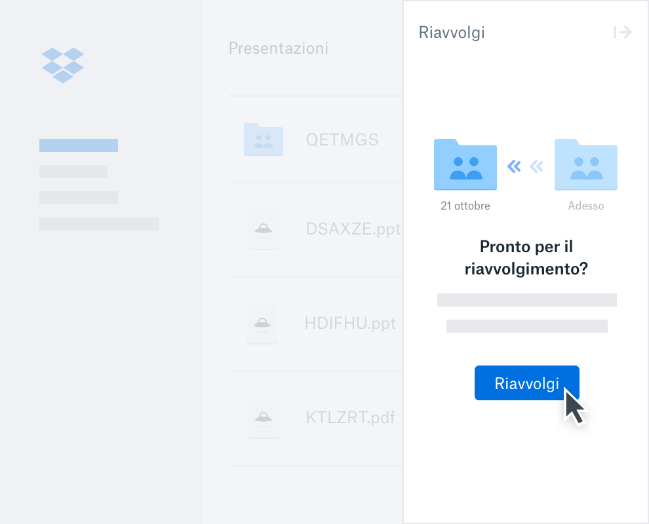The height and width of the screenshot is (524, 649).
Task: Select the 21 ottobre shared folder icon
Action: tap(465, 164)
